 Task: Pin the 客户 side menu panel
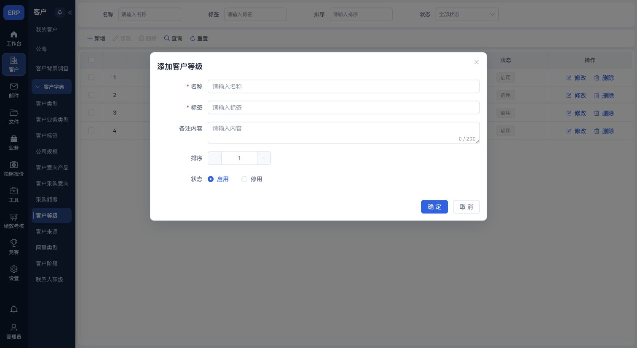(x=60, y=13)
